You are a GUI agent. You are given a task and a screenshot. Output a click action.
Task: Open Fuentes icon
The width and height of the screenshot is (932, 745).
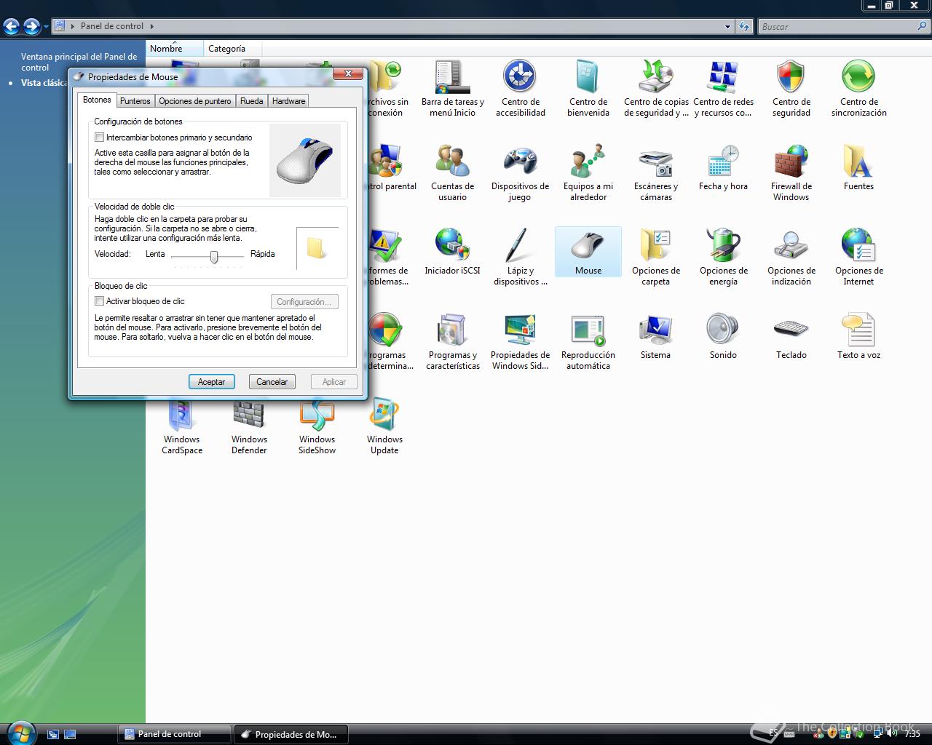click(858, 167)
